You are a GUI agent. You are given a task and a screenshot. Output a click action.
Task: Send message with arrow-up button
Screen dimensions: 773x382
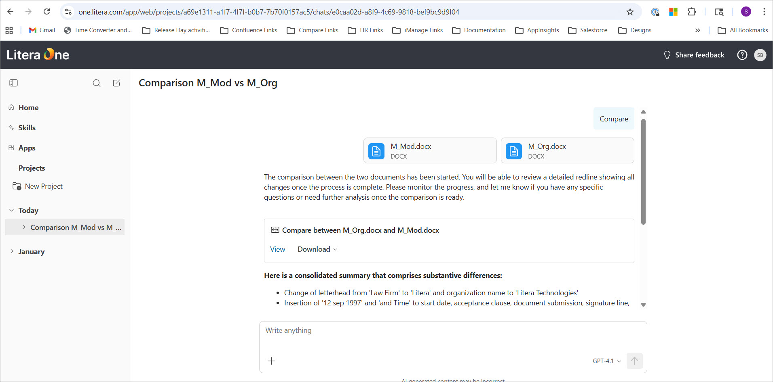click(634, 361)
